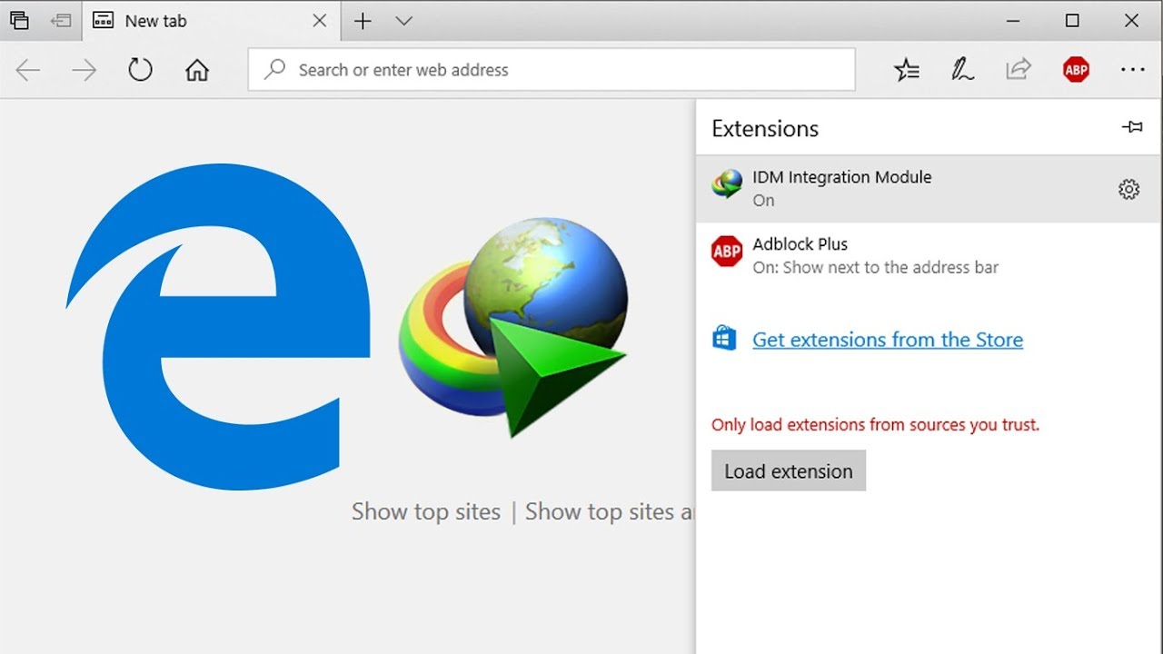Click the first Show top sites link
The height and width of the screenshot is (654, 1163).
pyautogui.click(x=426, y=511)
